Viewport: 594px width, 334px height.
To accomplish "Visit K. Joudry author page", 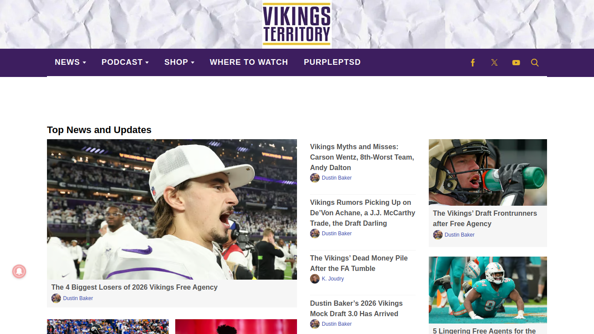I will [333, 279].
